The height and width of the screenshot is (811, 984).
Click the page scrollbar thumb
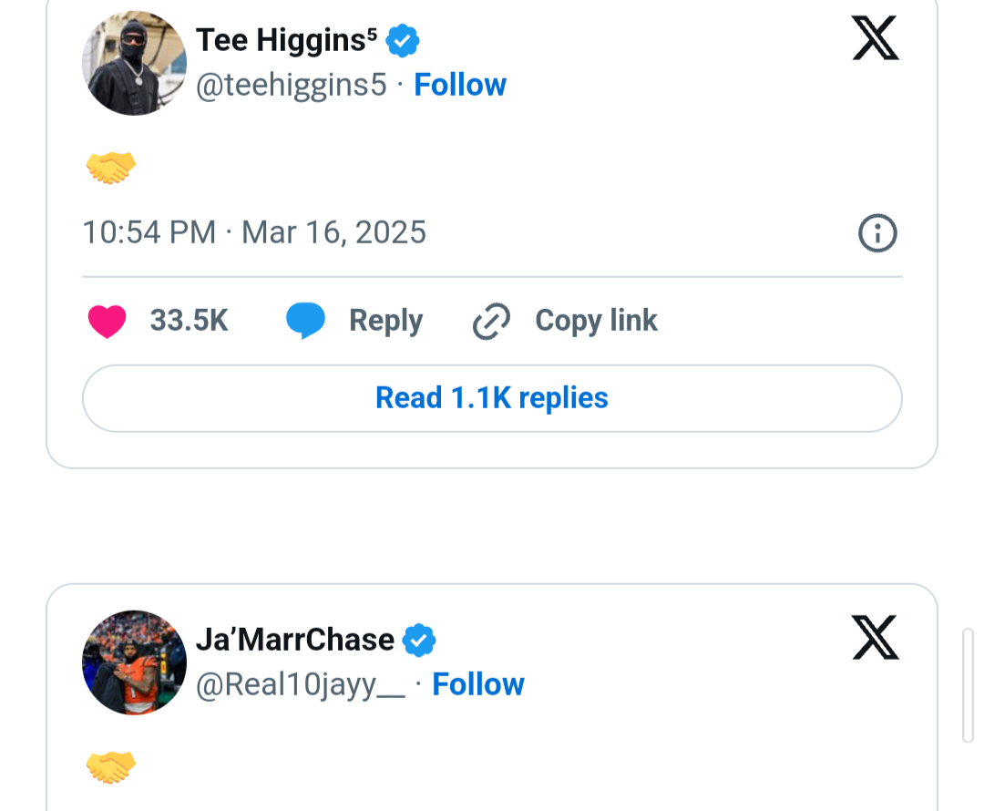coord(969,685)
